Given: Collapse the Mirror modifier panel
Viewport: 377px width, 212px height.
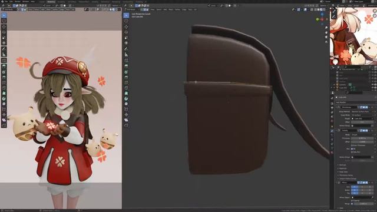Looking at the screenshot, I should pyautogui.click(x=336, y=183).
